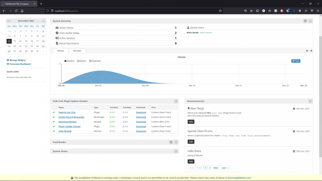Viewport: 322px width, 181px height.
Task: Open the browser Library icon
Action: tap(251, 11)
